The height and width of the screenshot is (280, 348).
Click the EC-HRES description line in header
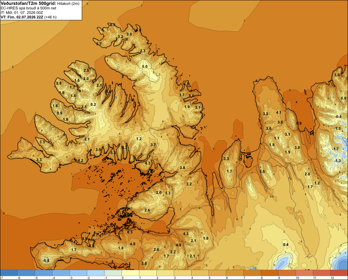[x=29, y=8]
